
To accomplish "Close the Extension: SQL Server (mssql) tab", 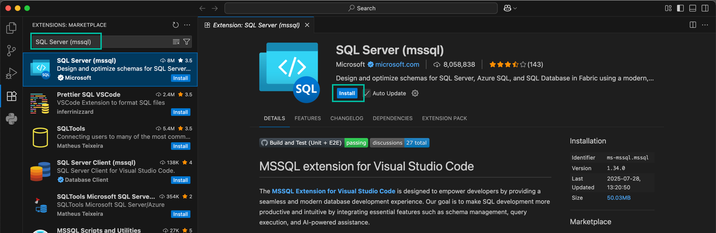I will coord(307,25).
